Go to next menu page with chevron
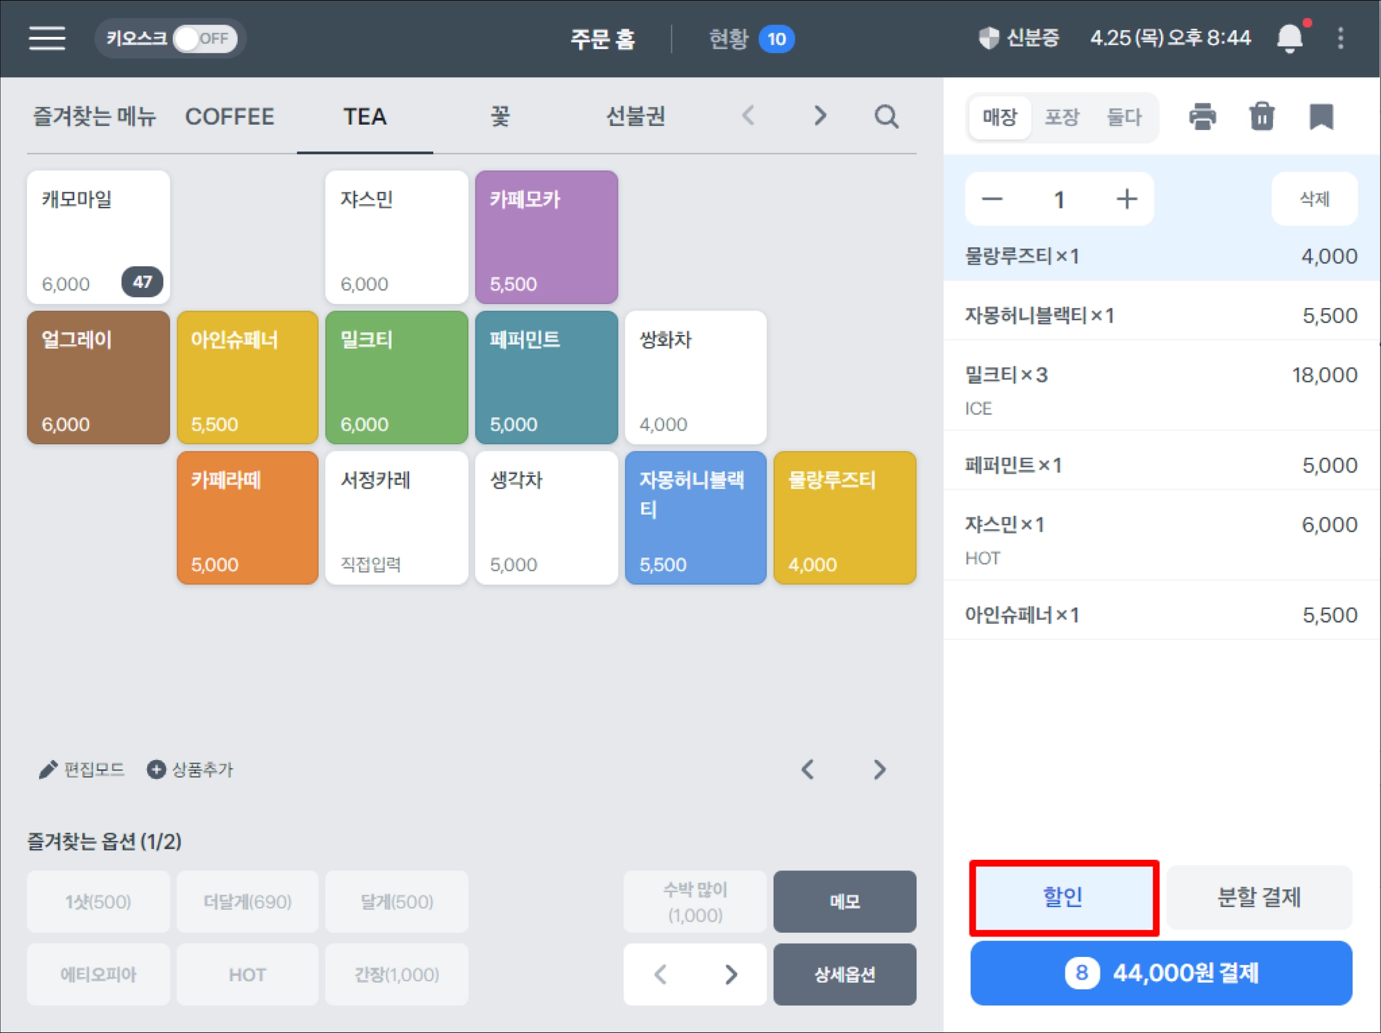Screen dimensions: 1381x1033 click(x=879, y=770)
